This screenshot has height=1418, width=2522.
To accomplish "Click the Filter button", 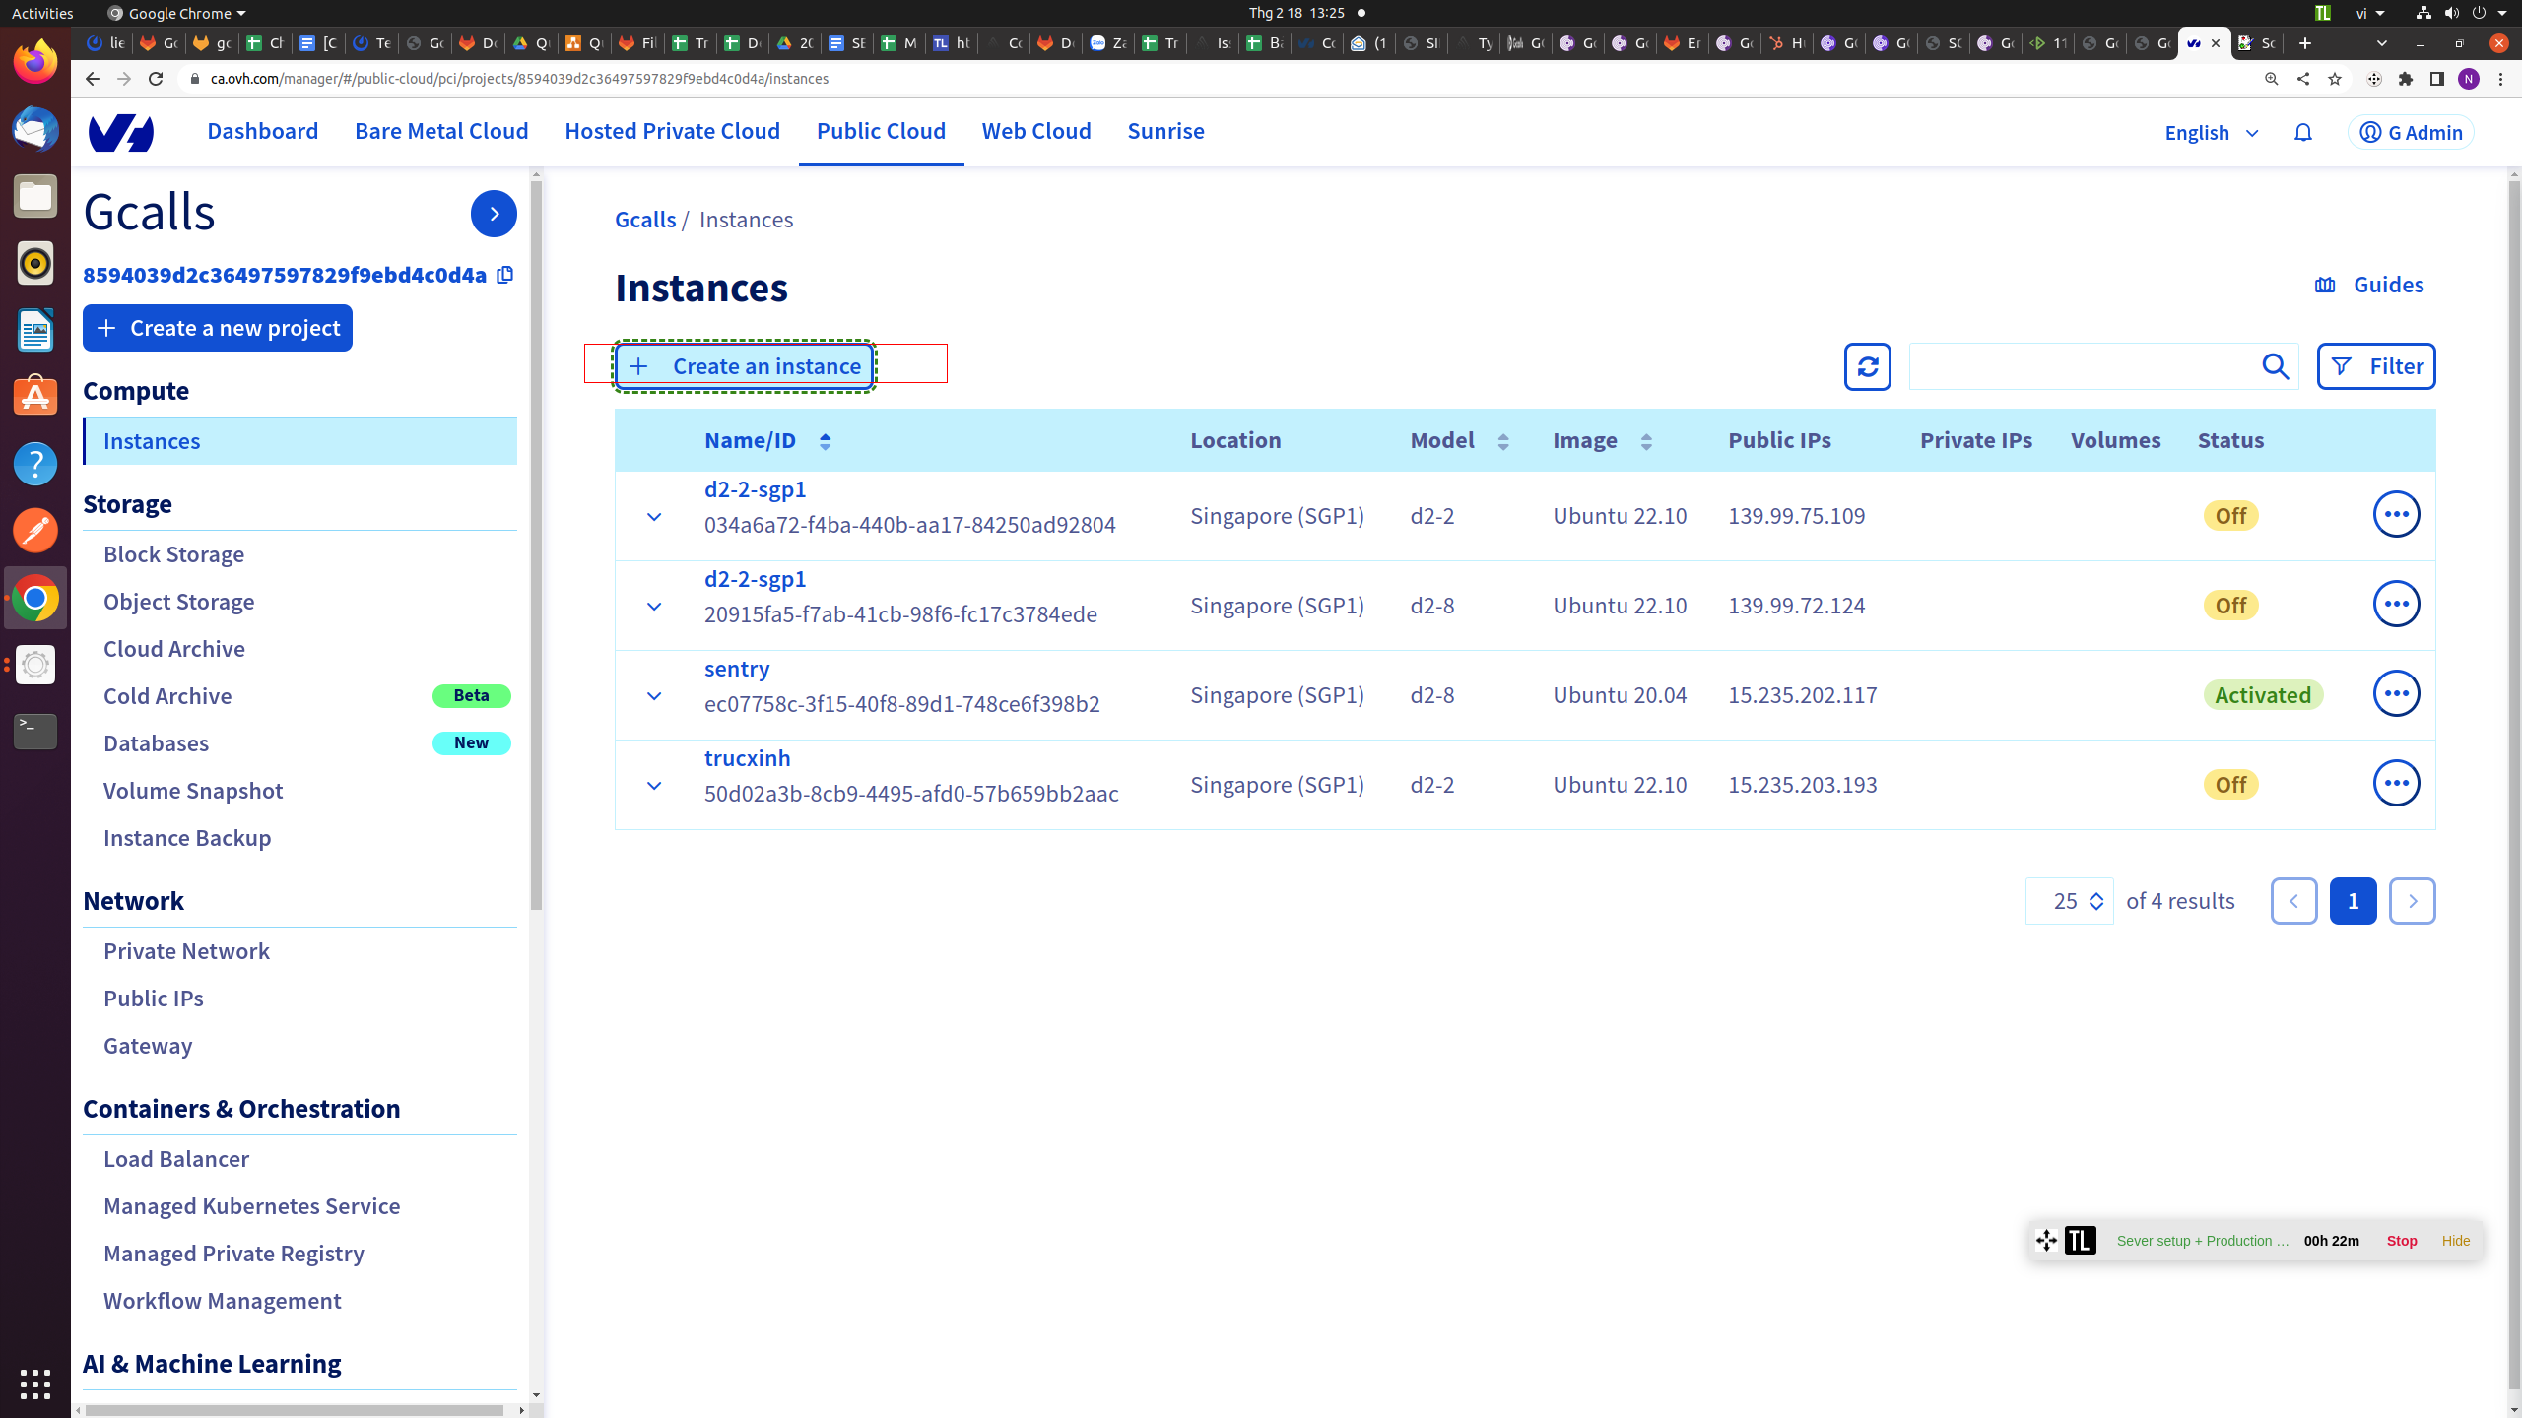I will tap(2375, 366).
